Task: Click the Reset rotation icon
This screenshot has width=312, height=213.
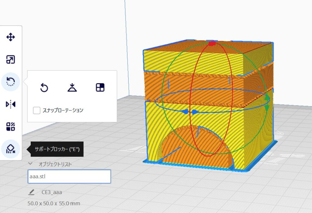Action: [x=44, y=88]
